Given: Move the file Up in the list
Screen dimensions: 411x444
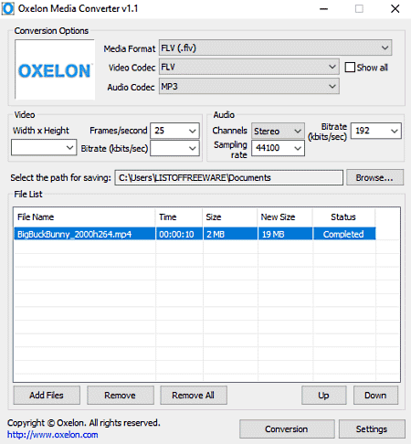Looking at the screenshot, I should pos(324,396).
